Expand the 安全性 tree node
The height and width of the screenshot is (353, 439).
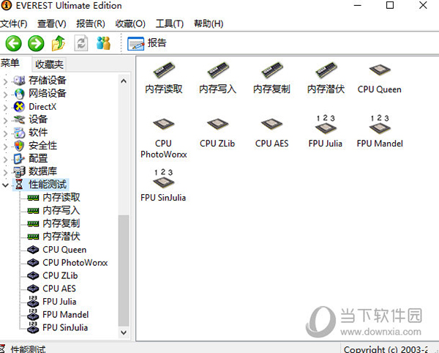(5, 146)
